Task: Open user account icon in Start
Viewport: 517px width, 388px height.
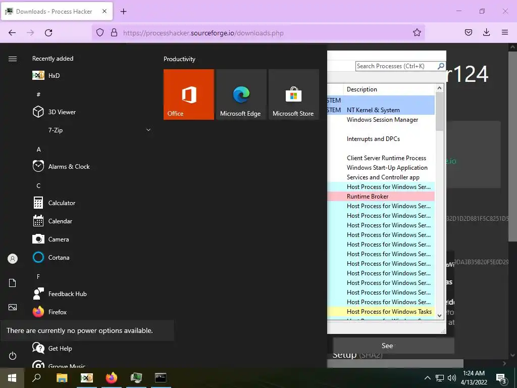Action: [13, 259]
